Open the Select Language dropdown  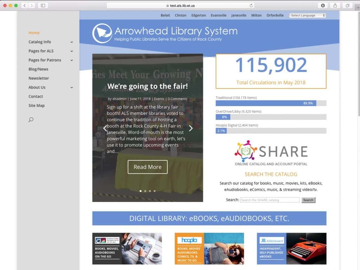coord(307,15)
